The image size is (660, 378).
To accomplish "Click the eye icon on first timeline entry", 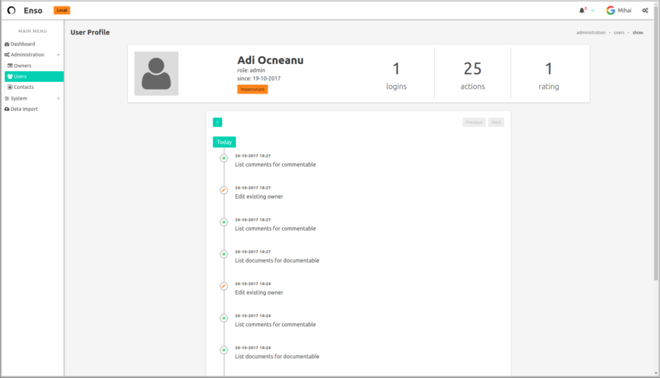I will coord(224,158).
